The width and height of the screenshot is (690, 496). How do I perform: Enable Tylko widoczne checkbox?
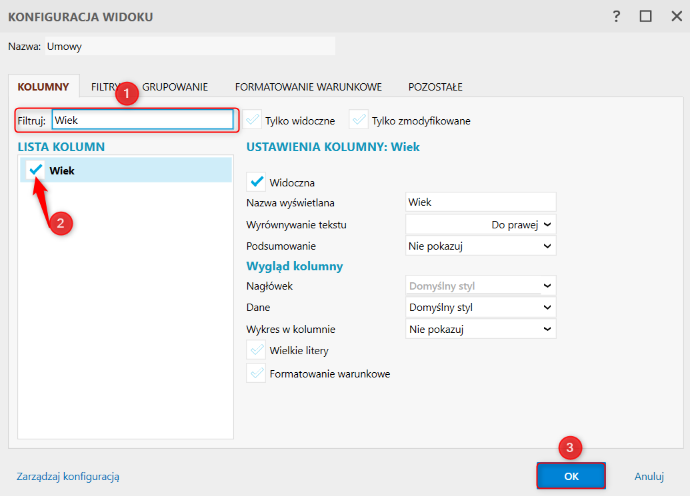tap(252, 120)
